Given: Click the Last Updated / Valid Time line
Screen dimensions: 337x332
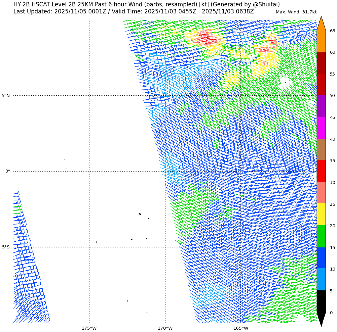Looking at the screenshot, I should 134,12.
